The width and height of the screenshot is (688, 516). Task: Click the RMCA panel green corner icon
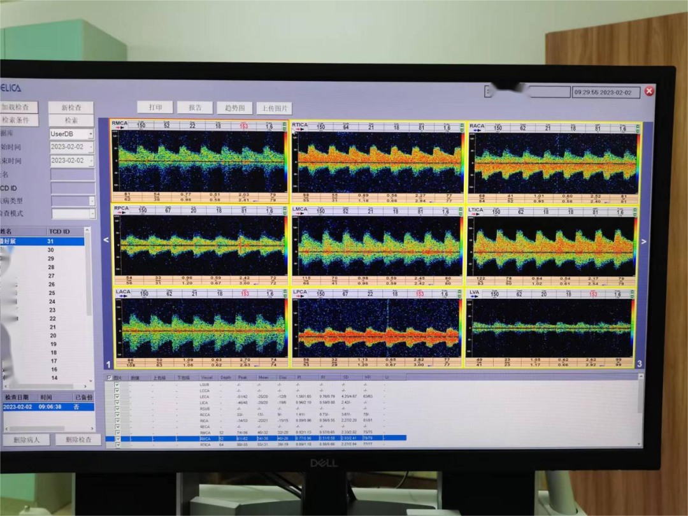coord(285,126)
